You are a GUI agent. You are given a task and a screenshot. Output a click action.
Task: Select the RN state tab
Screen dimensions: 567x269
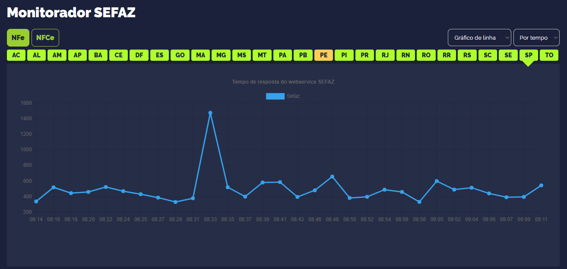point(406,55)
